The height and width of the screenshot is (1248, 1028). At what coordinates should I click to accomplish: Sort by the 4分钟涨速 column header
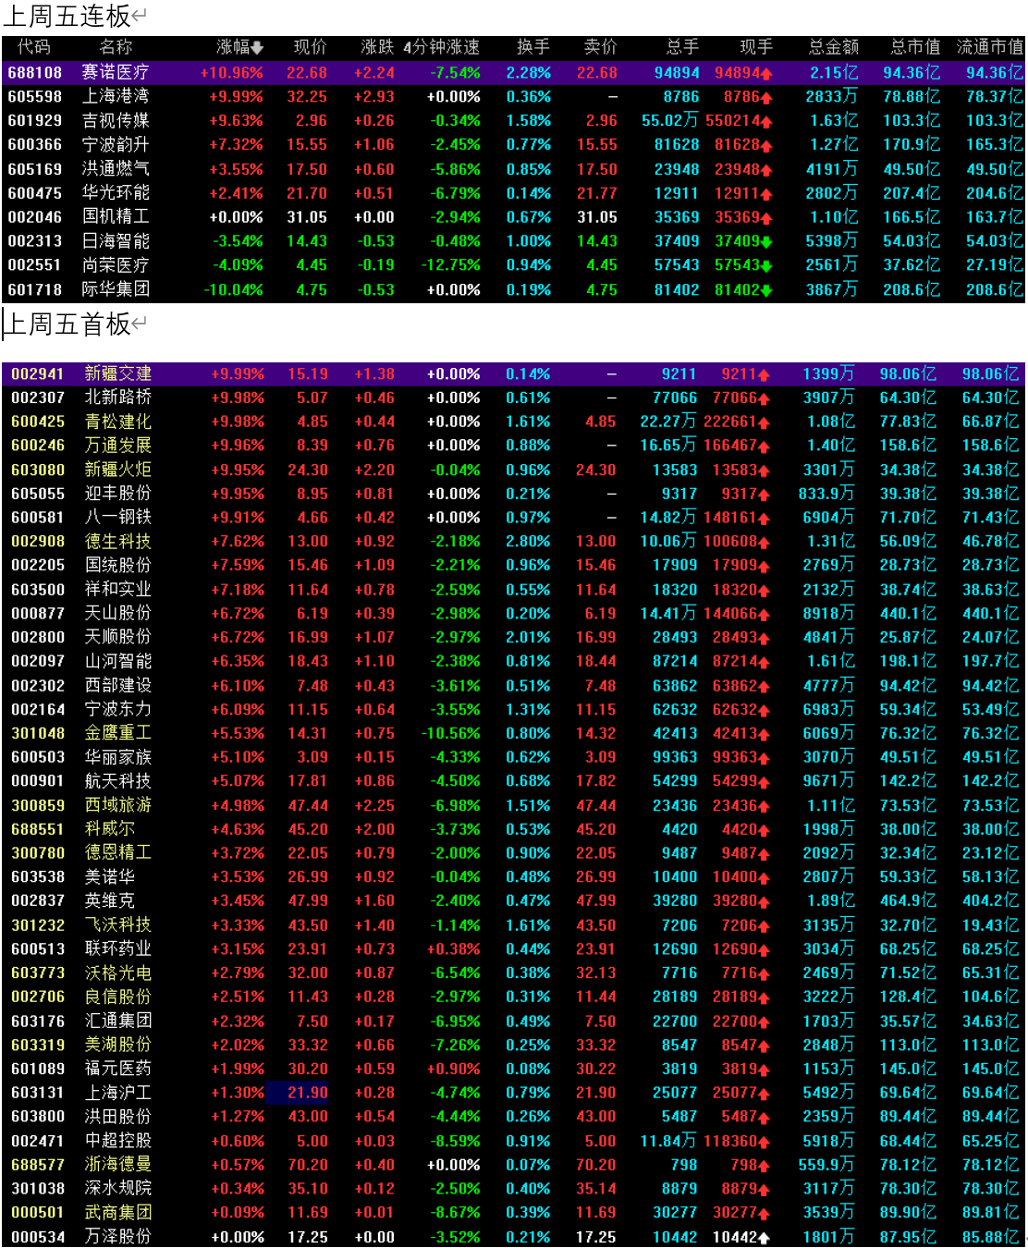point(442,47)
